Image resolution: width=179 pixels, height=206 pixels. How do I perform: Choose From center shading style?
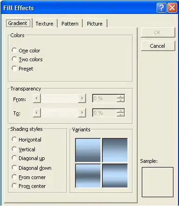(14, 186)
